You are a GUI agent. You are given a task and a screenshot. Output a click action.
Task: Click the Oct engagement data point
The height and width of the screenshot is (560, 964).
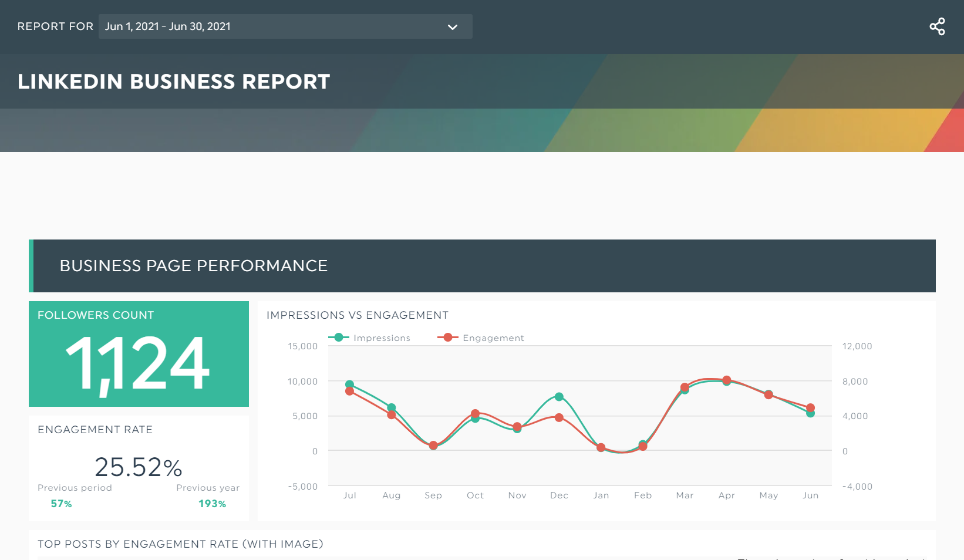tap(475, 414)
